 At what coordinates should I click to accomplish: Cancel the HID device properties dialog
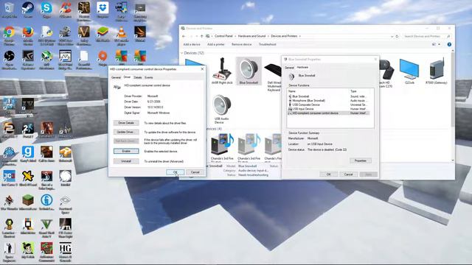tap(195, 172)
